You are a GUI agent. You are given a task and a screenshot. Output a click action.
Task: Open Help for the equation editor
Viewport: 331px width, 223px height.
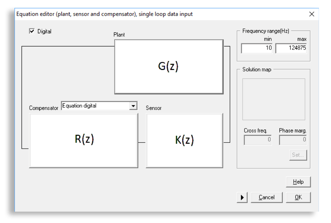tap(298, 182)
